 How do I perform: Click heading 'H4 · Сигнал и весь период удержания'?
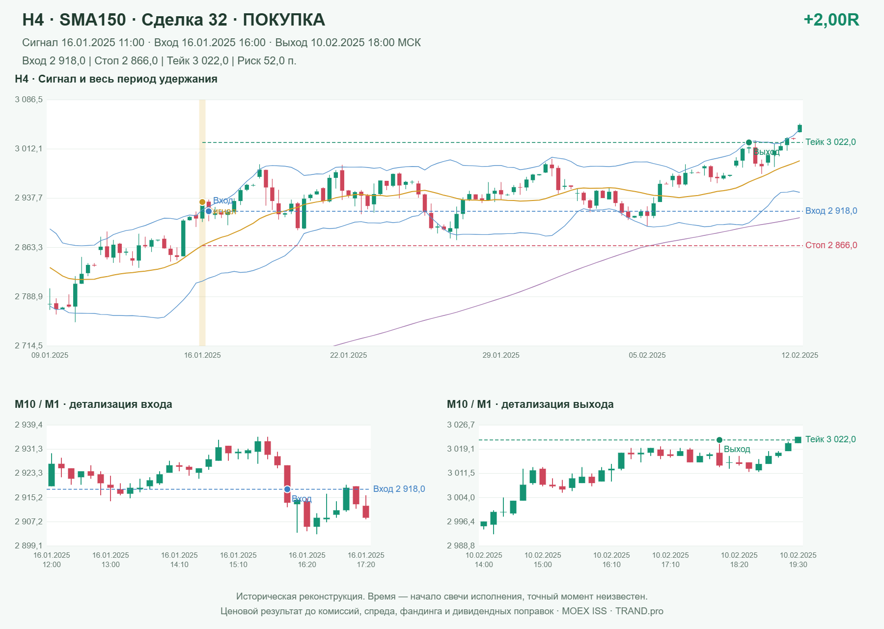coord(116,79)
